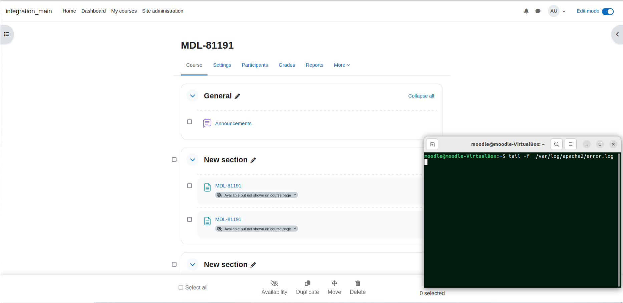Image resolution: width=623 pixels, height=303 pixels.
Task: Open the block drawer arrow icon
Action: [617, 34]
